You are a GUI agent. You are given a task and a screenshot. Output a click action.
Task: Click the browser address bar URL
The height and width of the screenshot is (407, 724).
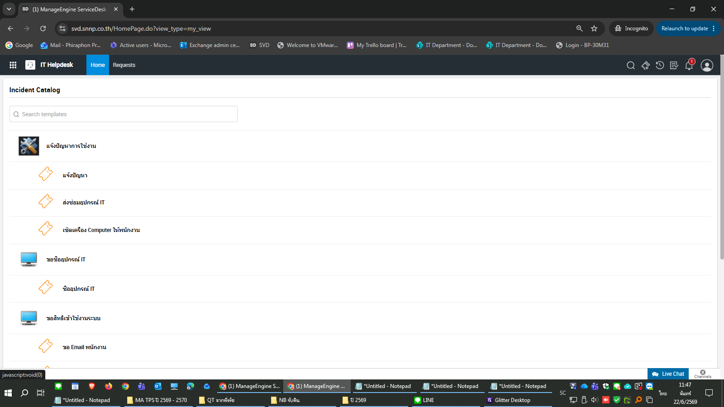point(141,28)
